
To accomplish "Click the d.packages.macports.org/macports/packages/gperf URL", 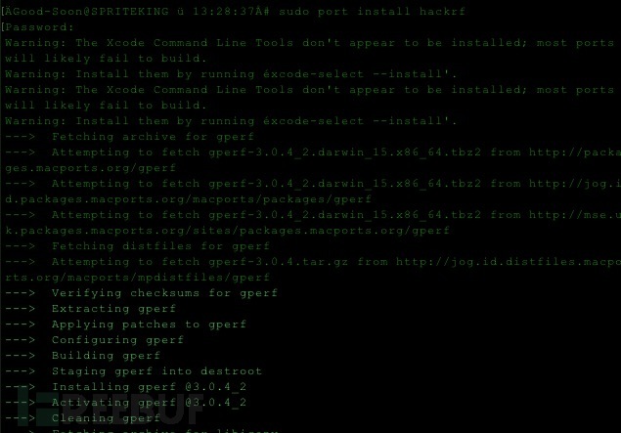I will (188, 199).
